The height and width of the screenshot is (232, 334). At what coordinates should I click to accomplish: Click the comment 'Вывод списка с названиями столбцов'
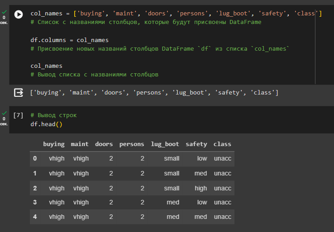[95, 75]
